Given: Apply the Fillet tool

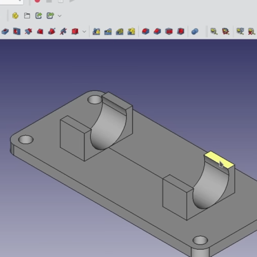Looking at the screenshot, I should click(x=146, y=31).
